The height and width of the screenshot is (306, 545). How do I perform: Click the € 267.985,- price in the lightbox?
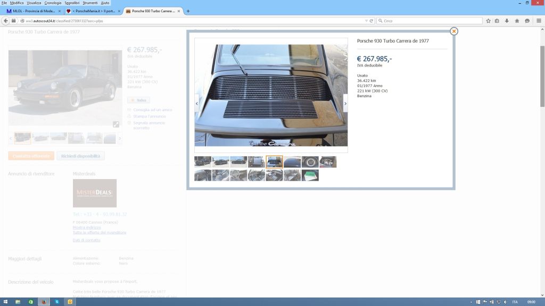(x=374, y=59)
